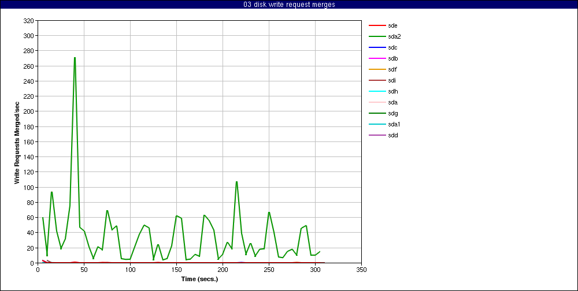Click the red sde legend line swatch
Screen dimensions: 578x291
[x=377, y=25]
